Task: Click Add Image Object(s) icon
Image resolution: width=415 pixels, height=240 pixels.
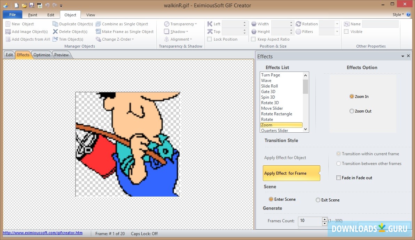Action: [8, 32]
